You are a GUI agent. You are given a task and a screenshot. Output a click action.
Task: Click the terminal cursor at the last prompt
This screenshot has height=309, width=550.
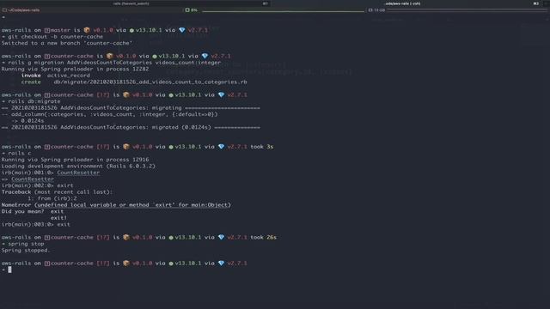[x=9, y=270]
